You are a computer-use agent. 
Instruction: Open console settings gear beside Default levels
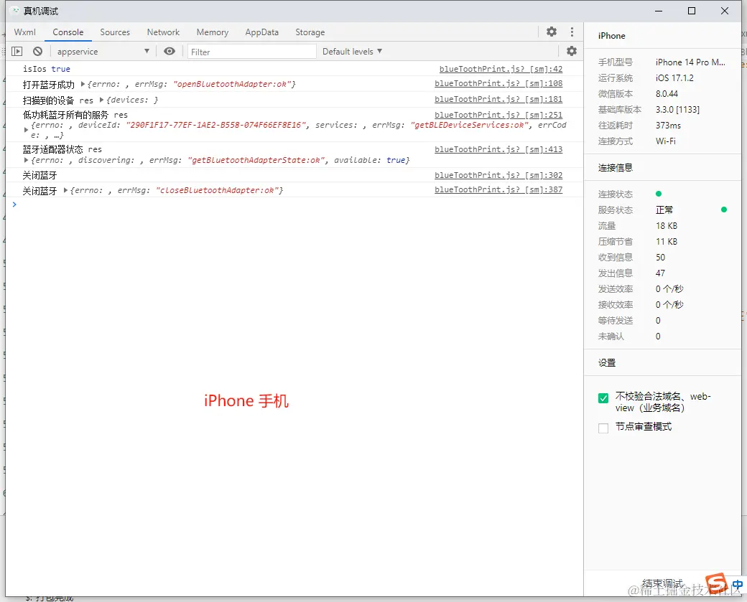click(x=571, y=51)
